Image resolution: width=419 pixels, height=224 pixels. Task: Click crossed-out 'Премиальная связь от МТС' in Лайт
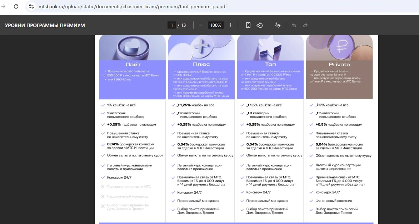(x=129, y=186)
